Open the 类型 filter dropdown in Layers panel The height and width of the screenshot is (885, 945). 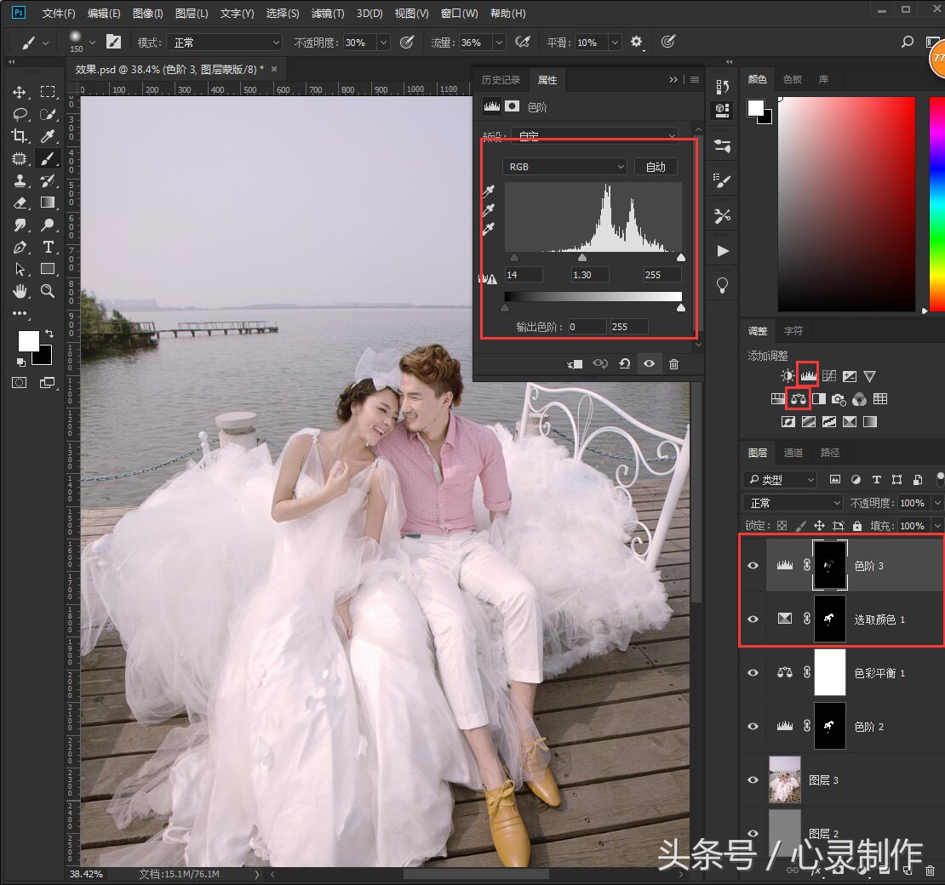pyautogui.click(x=779, y=479)
